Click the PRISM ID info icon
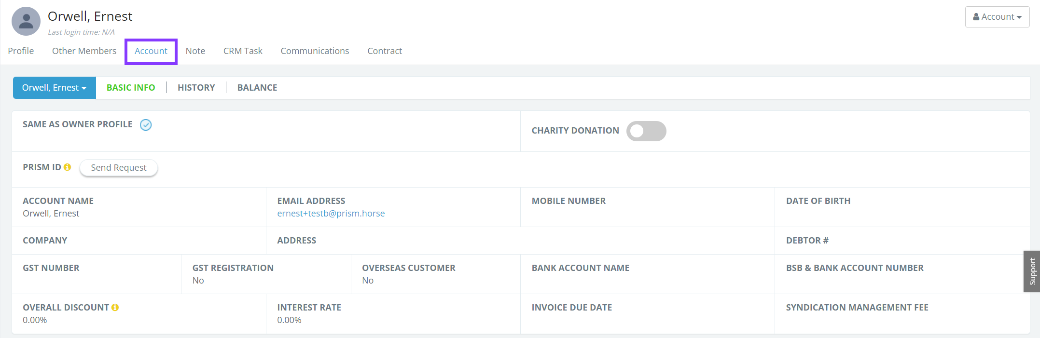This screenshot has height=338, width=1040. click(68, 167)
